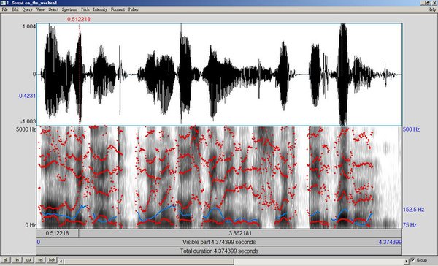Toggle the Group checkbox

point(413,260)
